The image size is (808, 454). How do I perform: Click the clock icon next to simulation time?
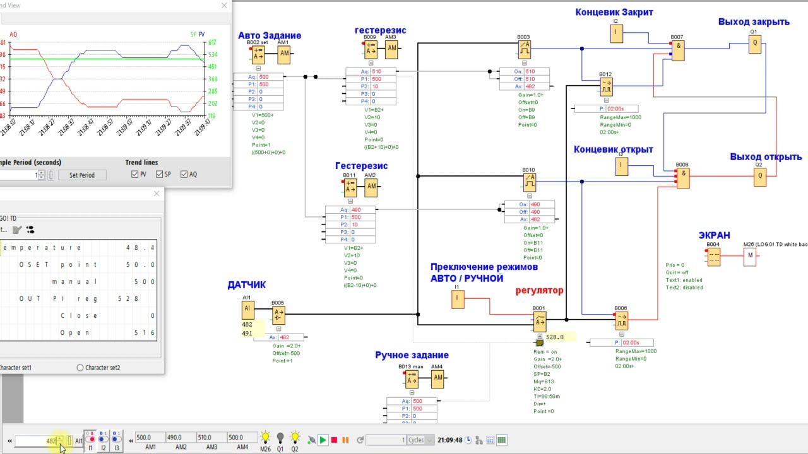pos(468,440)
